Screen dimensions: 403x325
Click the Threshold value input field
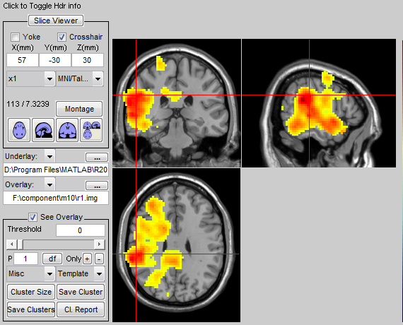[x=81, y=230]
